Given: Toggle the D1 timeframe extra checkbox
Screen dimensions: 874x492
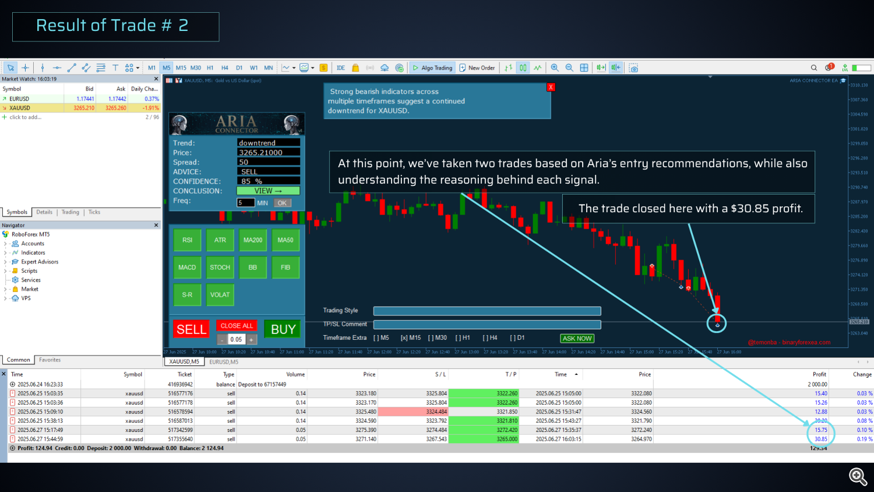Looking at the screenshot, I should click(x=517, y=338).
